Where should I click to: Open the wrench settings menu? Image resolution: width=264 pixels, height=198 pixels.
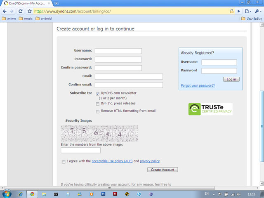pos(258,11)
